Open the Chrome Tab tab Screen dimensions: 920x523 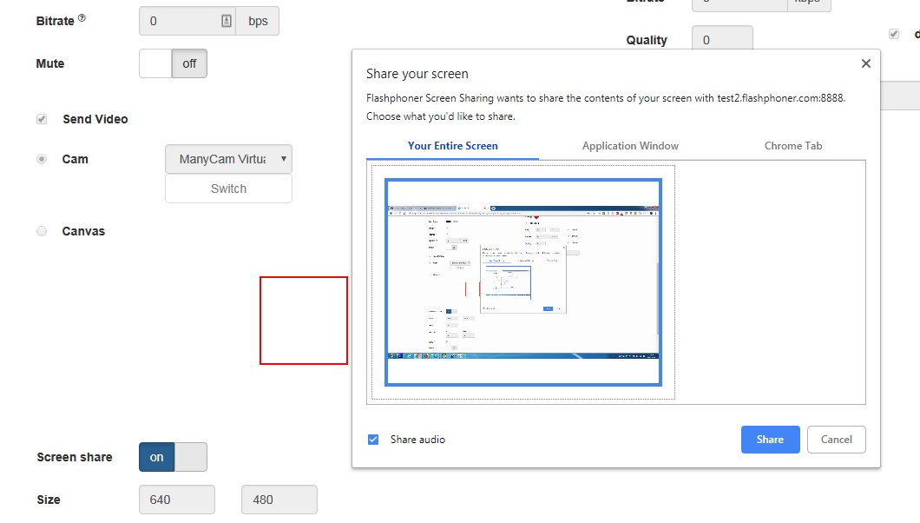click(x=792, y=146)
